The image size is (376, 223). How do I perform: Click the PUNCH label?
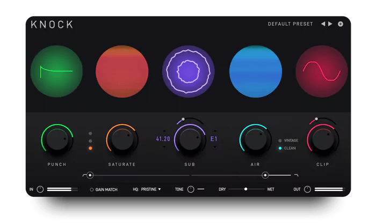click(57, 165)
